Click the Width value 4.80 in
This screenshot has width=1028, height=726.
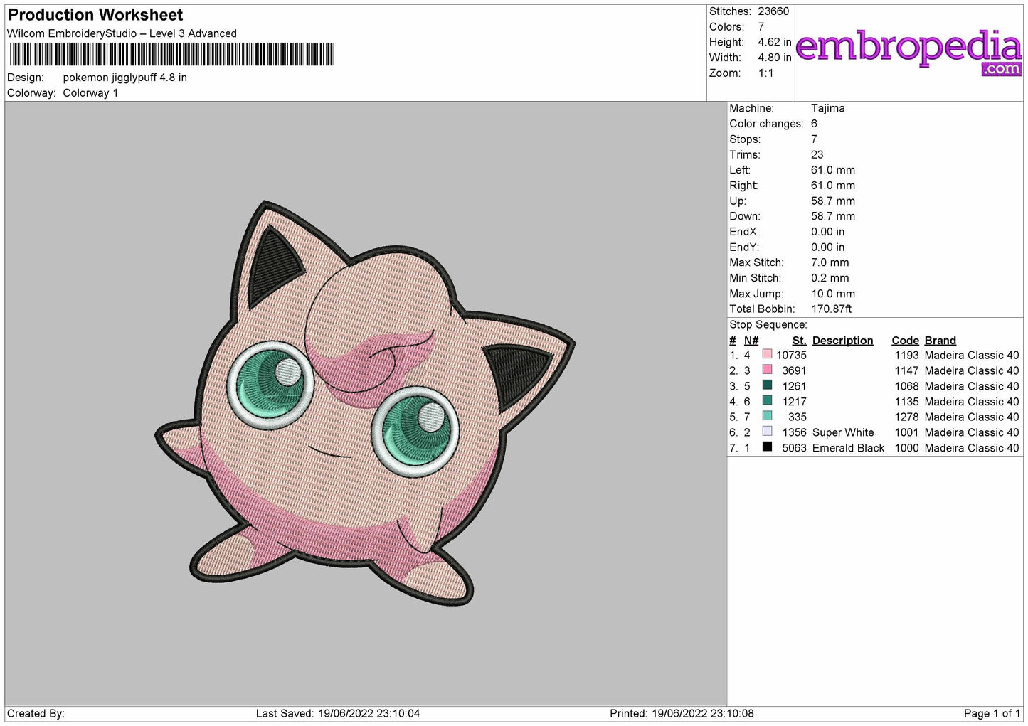pos(775,58)
